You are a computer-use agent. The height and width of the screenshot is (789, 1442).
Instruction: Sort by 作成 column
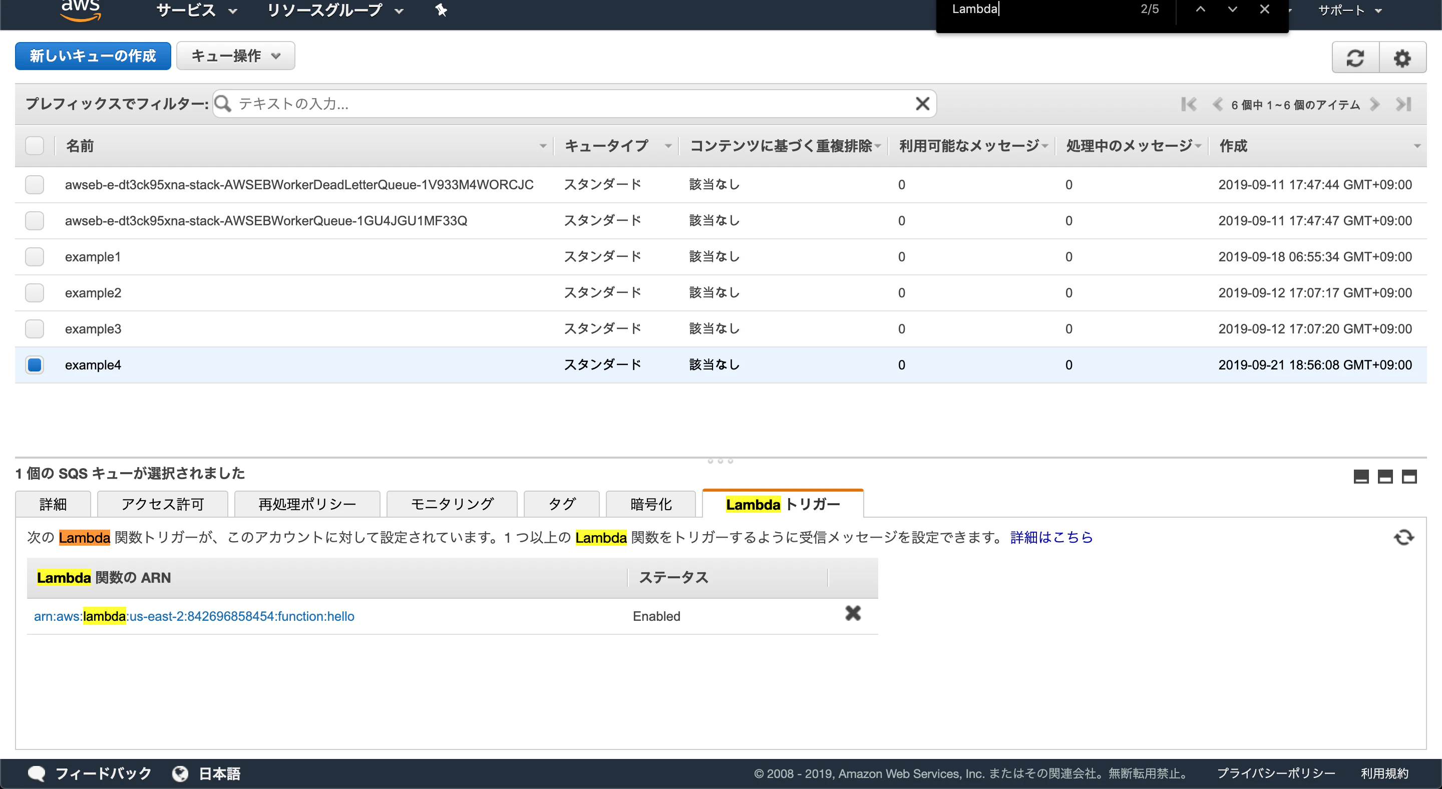(x=1318, y=146)
